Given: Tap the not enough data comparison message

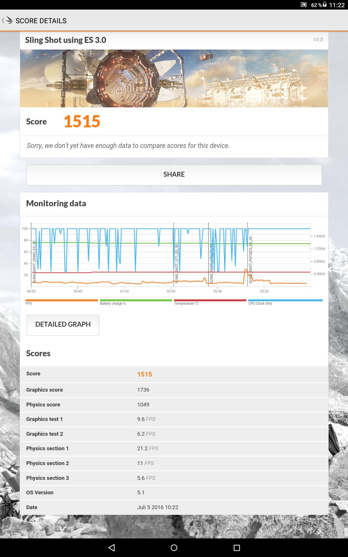Looking at the screenshot, I should click(128, 146).
